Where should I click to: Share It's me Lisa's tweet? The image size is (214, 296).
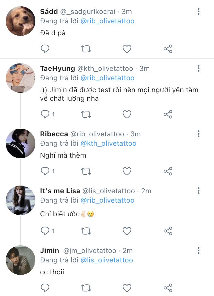pyautogui.click(x=168, y=231)
